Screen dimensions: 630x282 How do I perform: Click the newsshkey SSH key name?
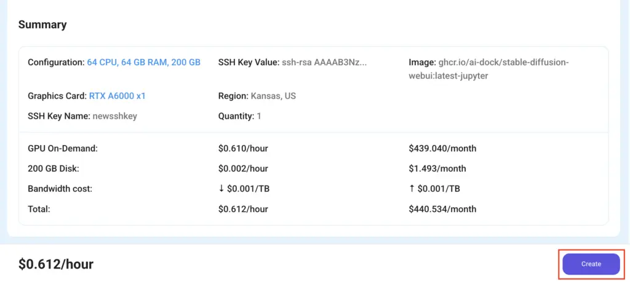[x=115, y=116]
